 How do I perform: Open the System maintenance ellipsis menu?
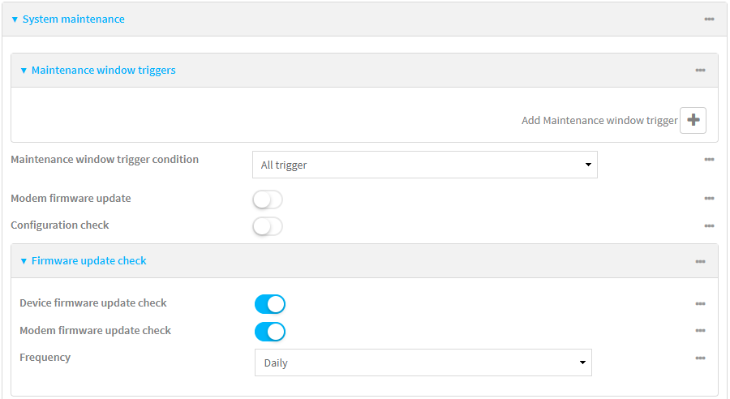pyautogui.click(x=709, y=19)
